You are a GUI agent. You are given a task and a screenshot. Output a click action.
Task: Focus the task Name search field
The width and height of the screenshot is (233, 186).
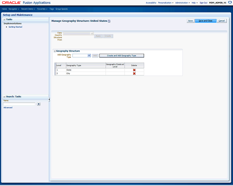(19, 104)
